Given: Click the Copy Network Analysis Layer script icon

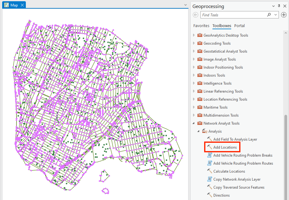Looking at the screenshot, I should click(x=210, y=179).
